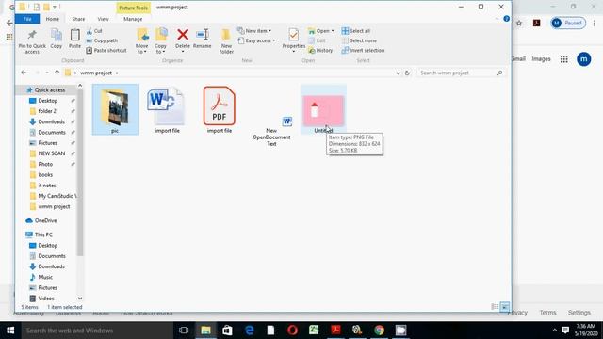Image resolution: width=603 pixels, height=339 pixels.
Task: Click the Paste ribbon button
Action: (x=74, y=39)
